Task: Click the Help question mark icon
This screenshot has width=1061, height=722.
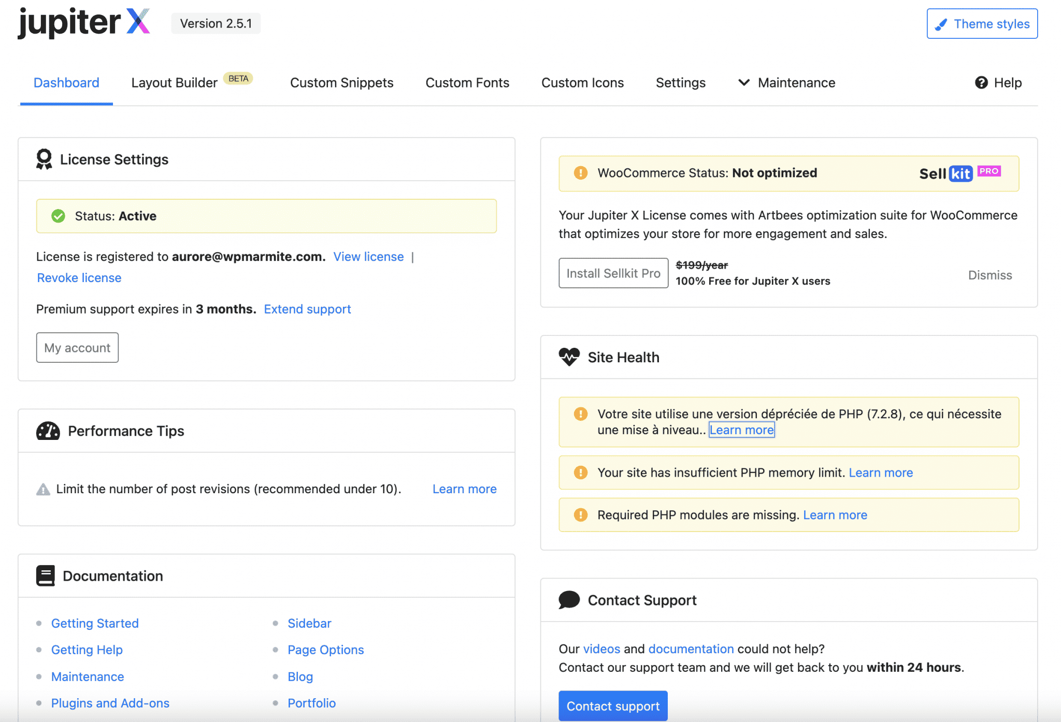Action: pos(981,83)
